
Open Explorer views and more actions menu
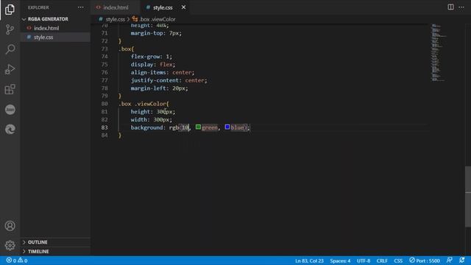click(81, 7)
